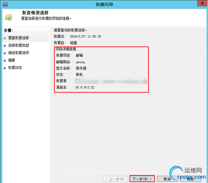Click the 恢复向导 window title text
Screen dimensions: 208x183
104,4
